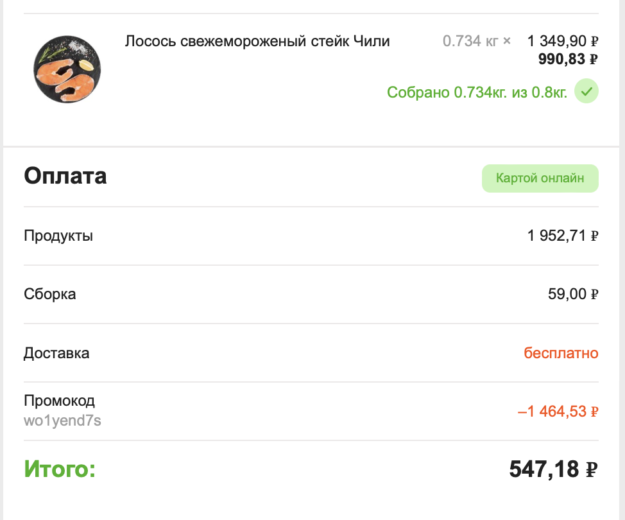Click the Промокод label
Screen dimensions: 625x520
(x=60, y=401)
